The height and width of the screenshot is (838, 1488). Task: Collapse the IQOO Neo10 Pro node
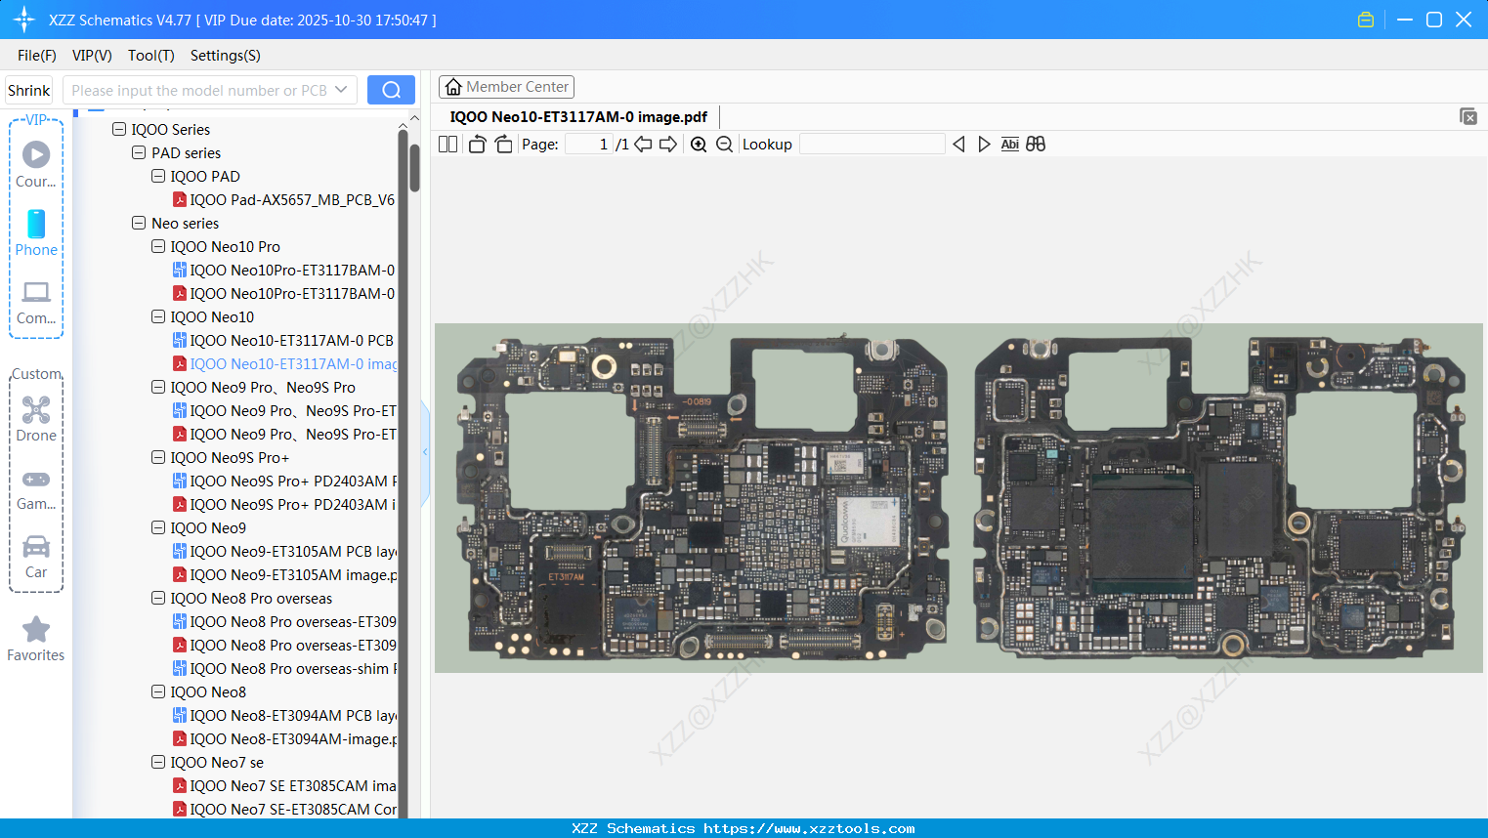tap(158, 246)
